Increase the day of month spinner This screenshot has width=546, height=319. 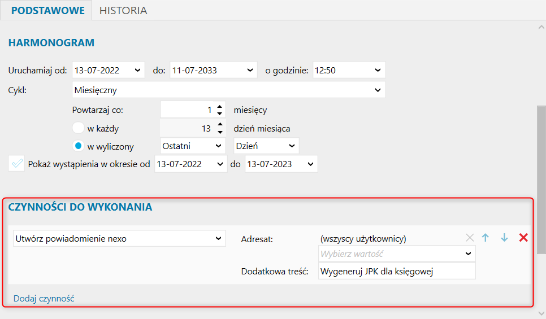(x=220, y=125)
